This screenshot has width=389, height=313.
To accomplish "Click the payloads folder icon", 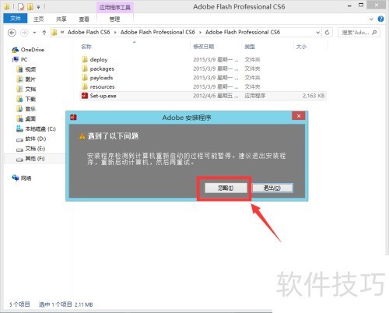I will [85, 78].
